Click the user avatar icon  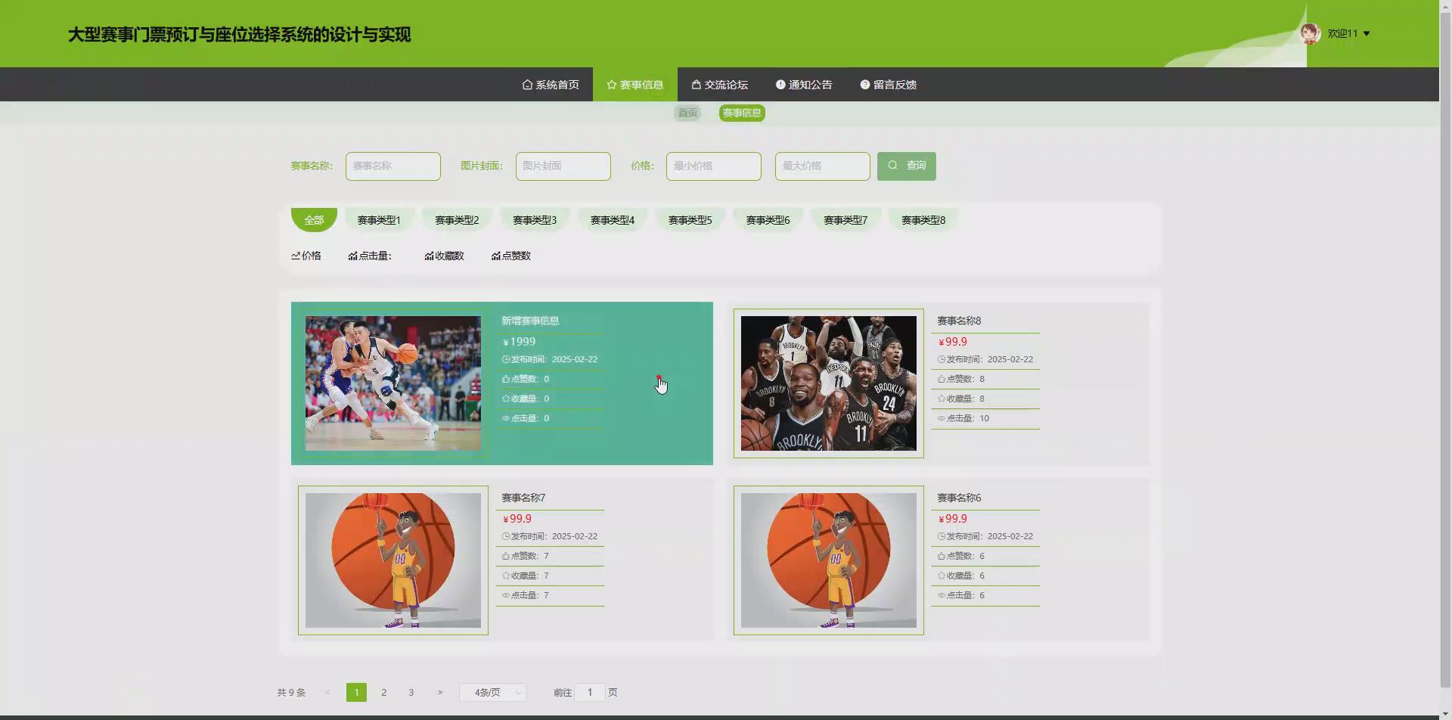click(x=1310, y=33)
